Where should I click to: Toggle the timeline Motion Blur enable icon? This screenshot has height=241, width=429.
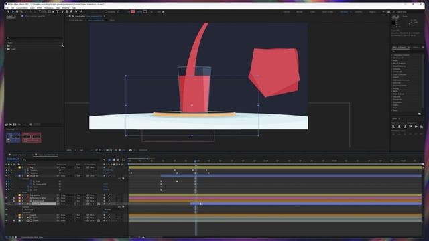click(x=118, y=159)
